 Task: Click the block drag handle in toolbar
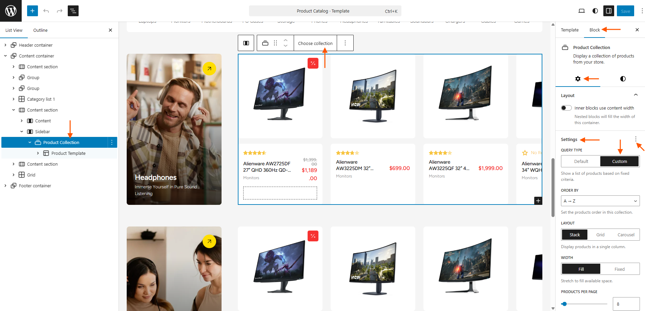point(275,43)
